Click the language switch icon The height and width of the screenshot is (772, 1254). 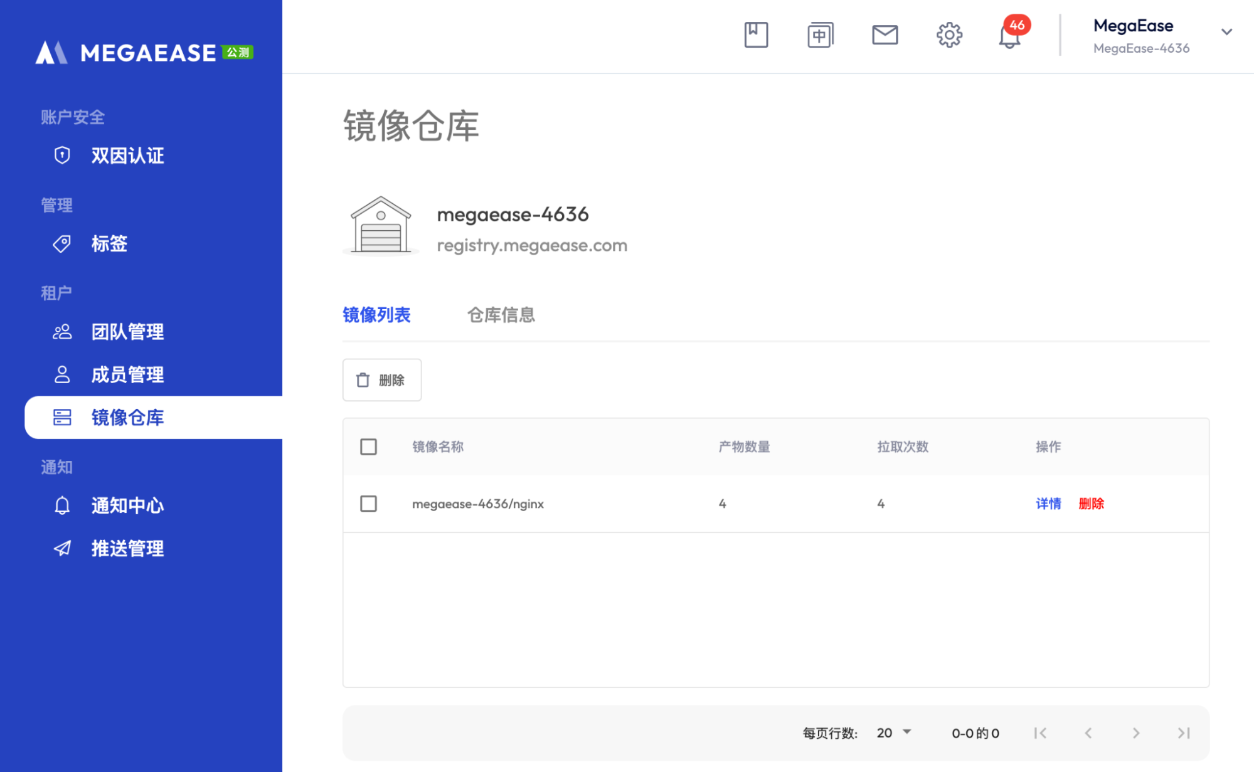(820, 34)
